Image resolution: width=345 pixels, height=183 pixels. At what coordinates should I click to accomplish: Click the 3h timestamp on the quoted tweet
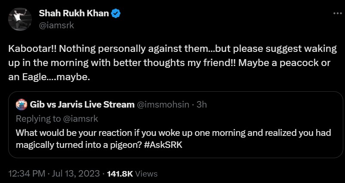[201, 105]
